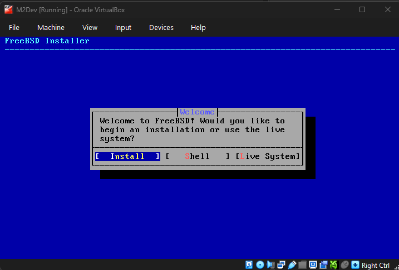Image resolution: width=399 pixels, height=270 pixels.
Task: Click the mouse integration status icon
Action: [344, 265]
